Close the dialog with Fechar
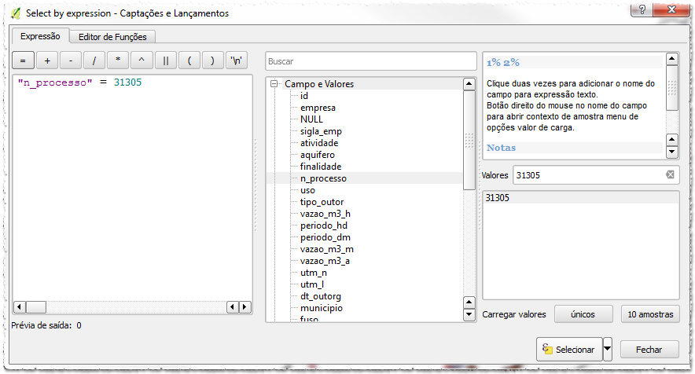This screenshot has height=374, width=695. pyautogui.click(x=649, y=350)
